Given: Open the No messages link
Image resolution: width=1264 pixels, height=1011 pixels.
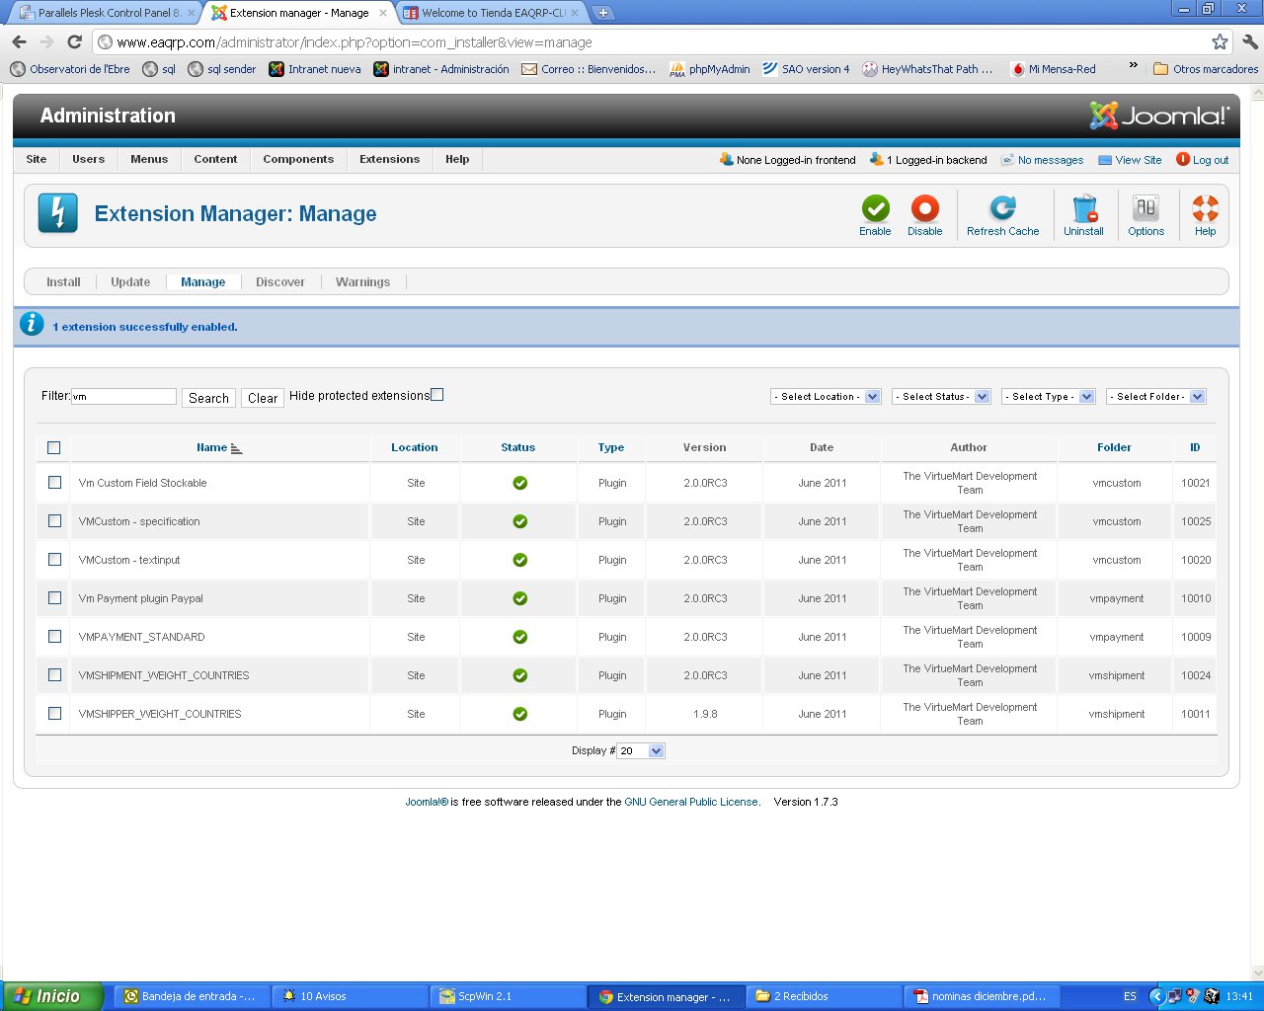Looking at the screenshot, I should click(1042, 160).
